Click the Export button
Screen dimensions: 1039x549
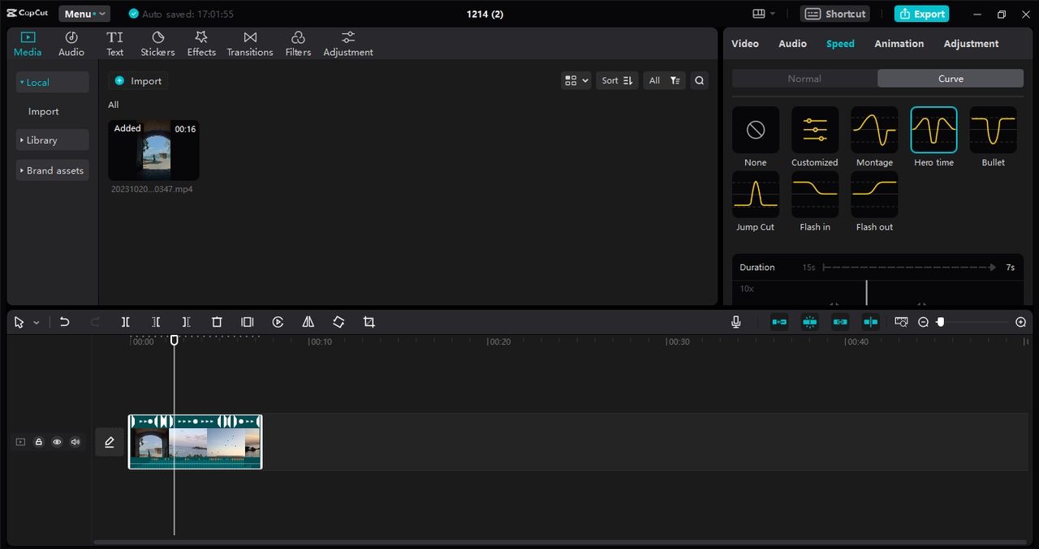[922, 14]
